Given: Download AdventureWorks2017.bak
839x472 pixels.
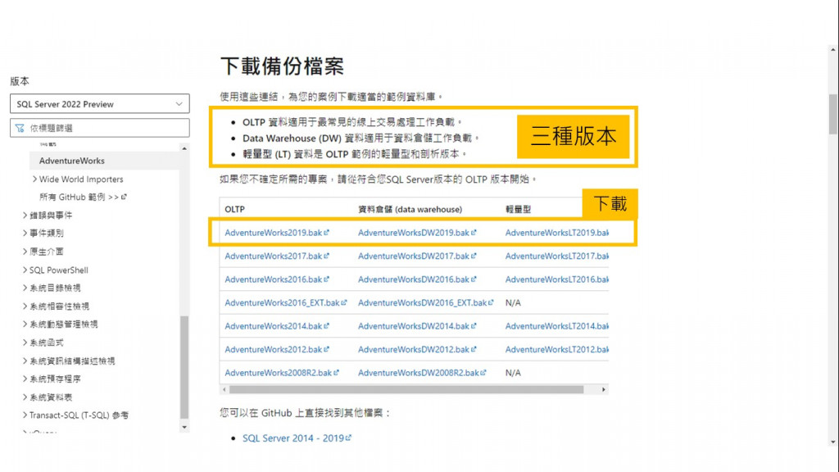Looking at the screenshot, I should click(277, 256).
